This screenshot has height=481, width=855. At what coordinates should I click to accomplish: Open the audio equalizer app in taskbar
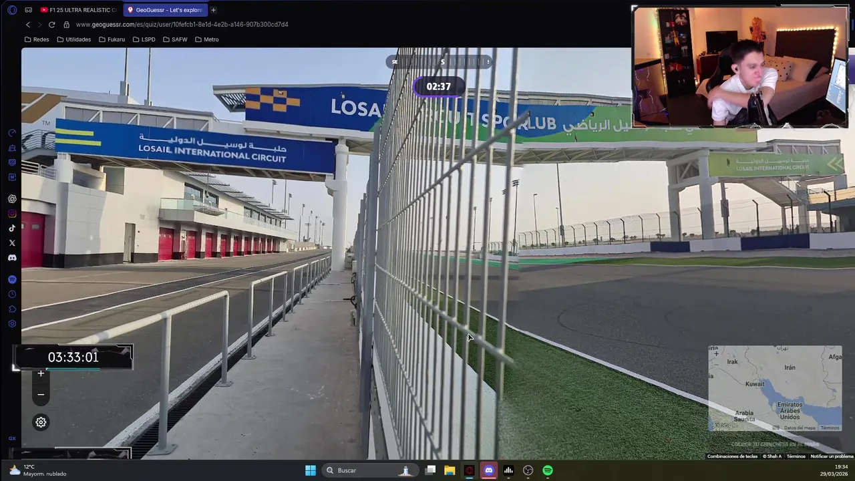(x=508, y=470)
